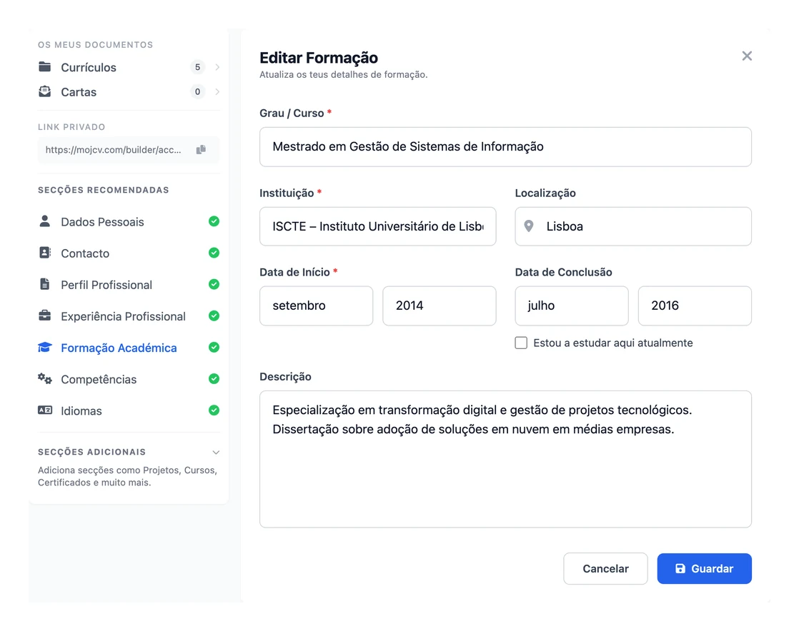The width and height of the screenshot is (799, 631).
Task: Go to Perfil Profissional section
Action: coord(129,285)
